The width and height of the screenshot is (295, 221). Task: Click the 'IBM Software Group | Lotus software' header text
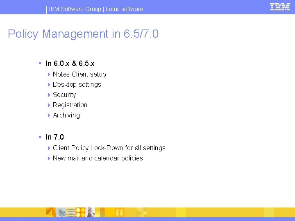point(96,9)
